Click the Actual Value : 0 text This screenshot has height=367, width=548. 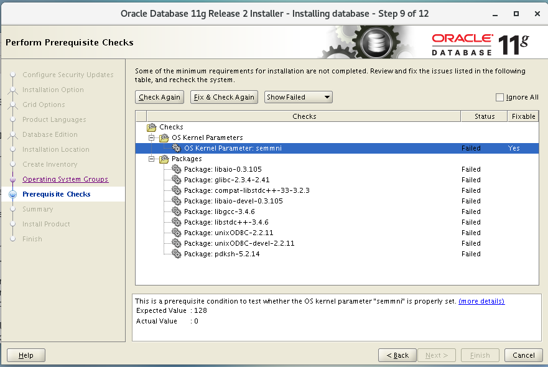pos(167,321)
